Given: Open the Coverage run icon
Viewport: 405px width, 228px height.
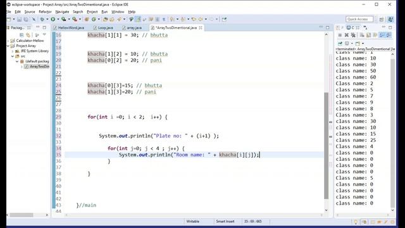Looking at the screenshot, I should pyautogui.click(x=63, y=19).
